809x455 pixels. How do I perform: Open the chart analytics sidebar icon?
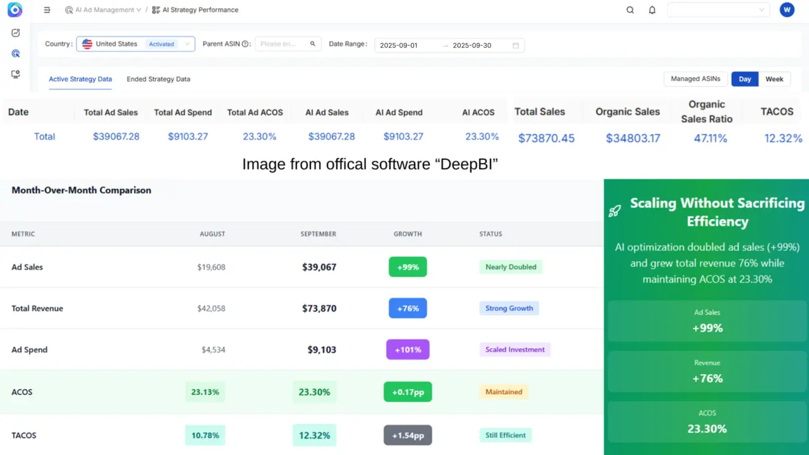tap(16, 33)
